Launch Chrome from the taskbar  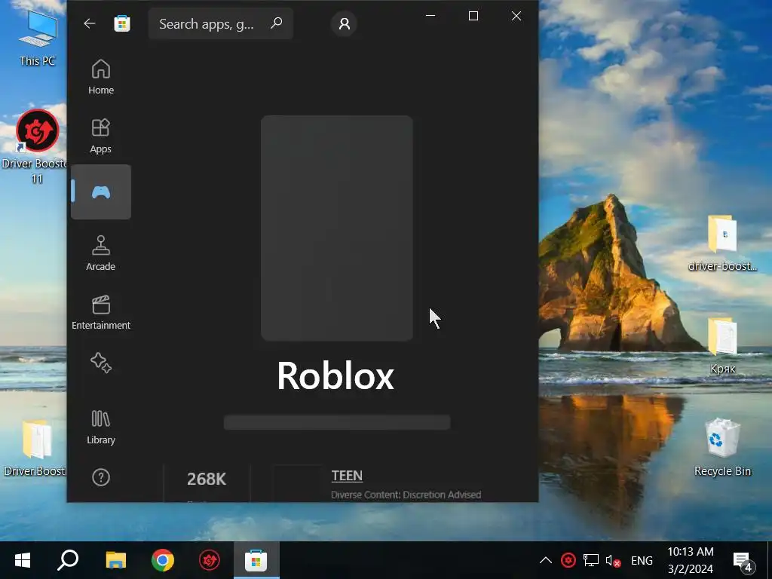(x=163, y=560)
